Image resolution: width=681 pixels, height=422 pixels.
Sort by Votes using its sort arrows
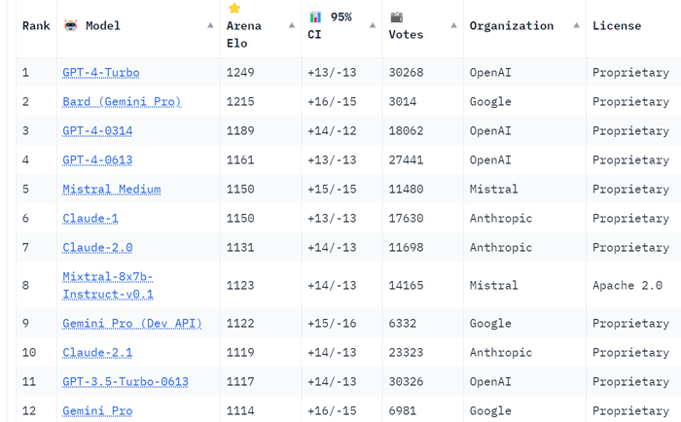(x=454, y=25)
